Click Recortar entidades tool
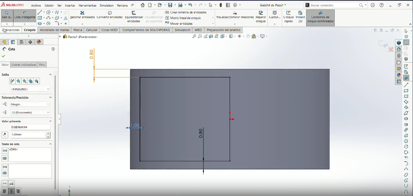The height and width of the screenshot is (196, 413). 82,15
